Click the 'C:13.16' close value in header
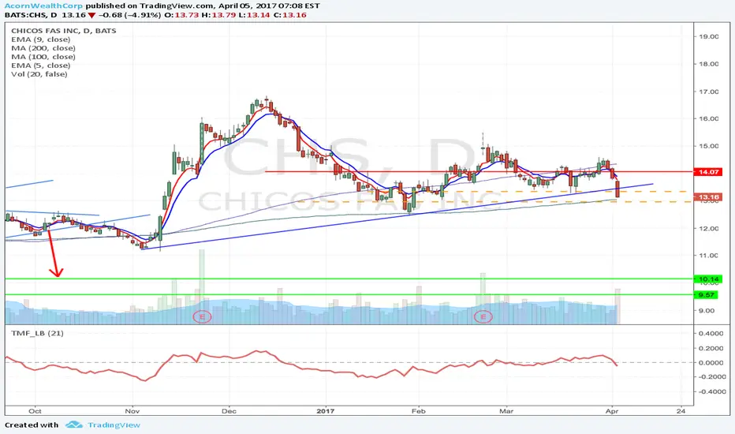This screenshot has width=735, height=434. pyautogui.click(x=289, y=15)
